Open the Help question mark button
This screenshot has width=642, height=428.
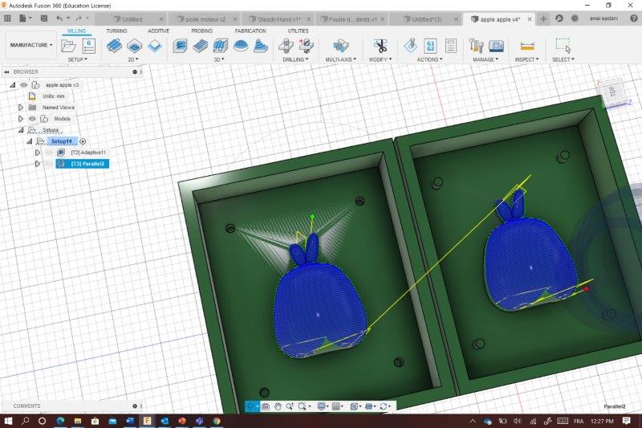tap(634, 18)
